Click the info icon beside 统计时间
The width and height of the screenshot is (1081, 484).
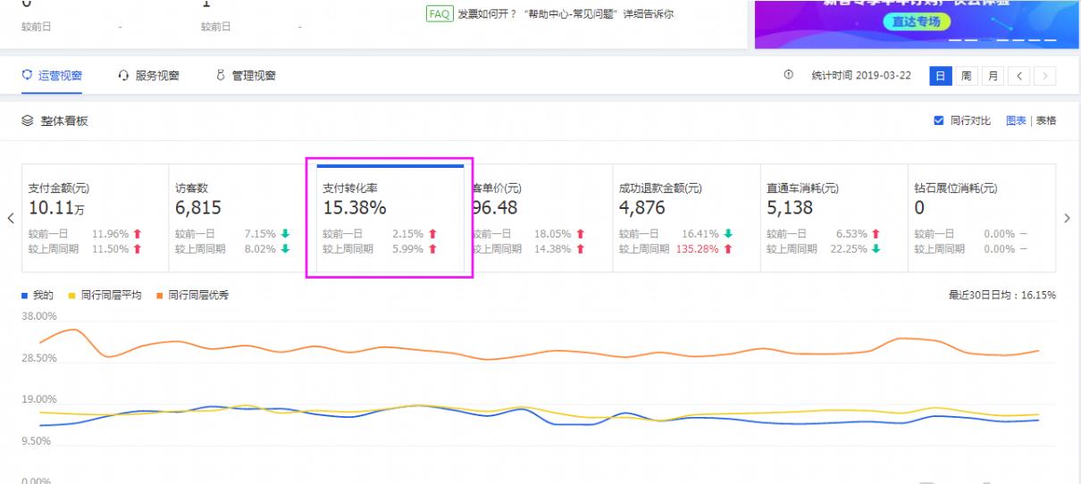click(788, 75)
